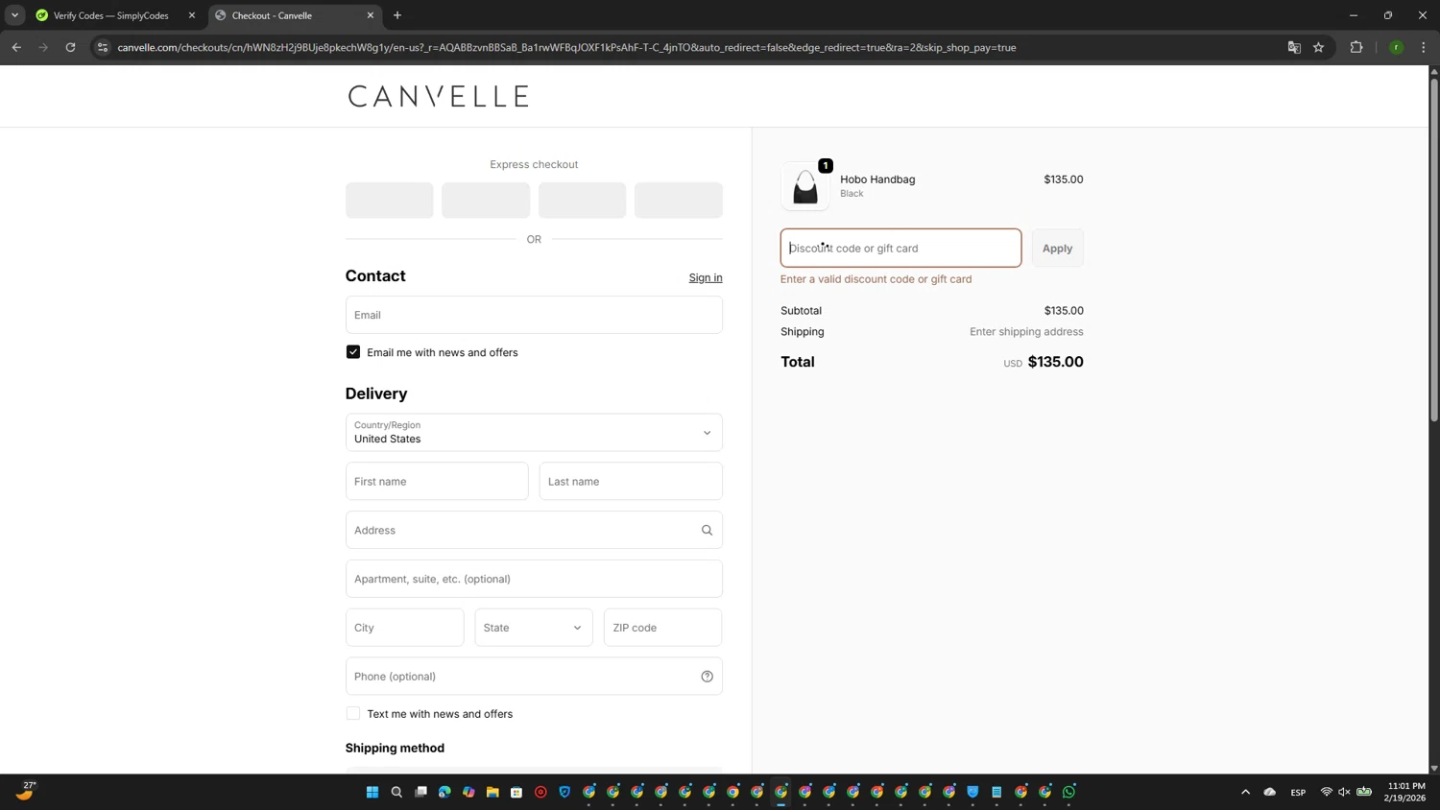
Task: Click the Canvelle logo
Action: point(439,96)
